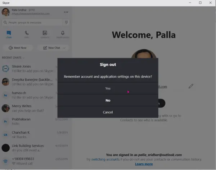Click the switching accounts link

[x=105, y=160]
